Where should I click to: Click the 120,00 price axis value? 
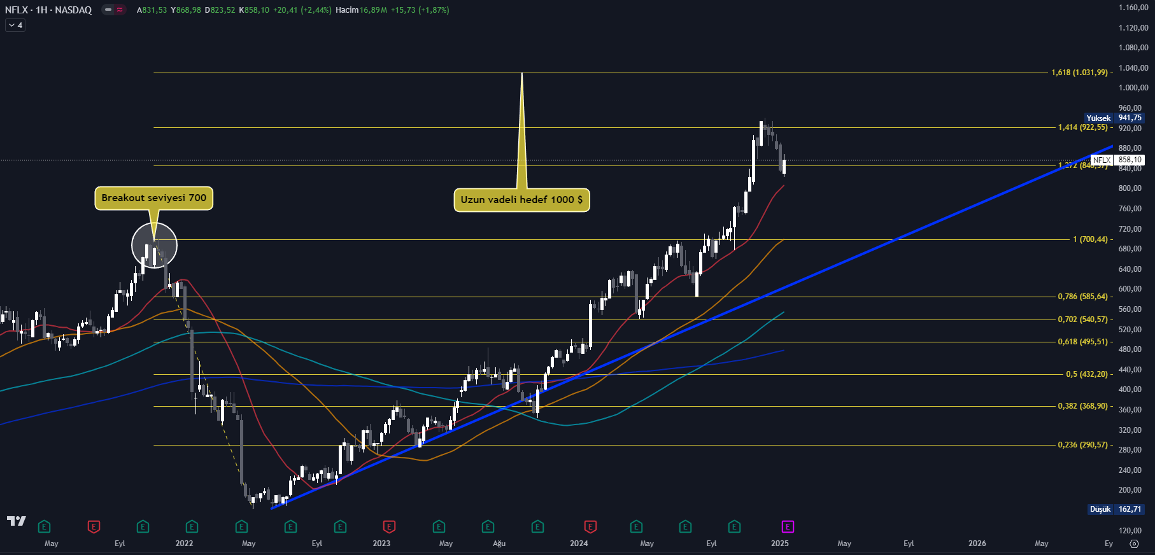point(1130,530)
